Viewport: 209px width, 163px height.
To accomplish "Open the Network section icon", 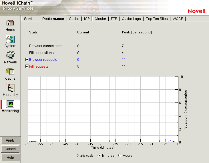I will (10, 55).
